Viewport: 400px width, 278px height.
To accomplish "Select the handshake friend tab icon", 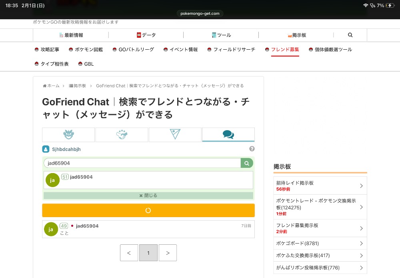I will [122, 135].
